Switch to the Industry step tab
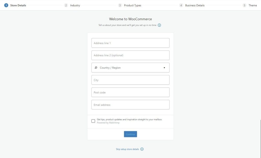 75,5
